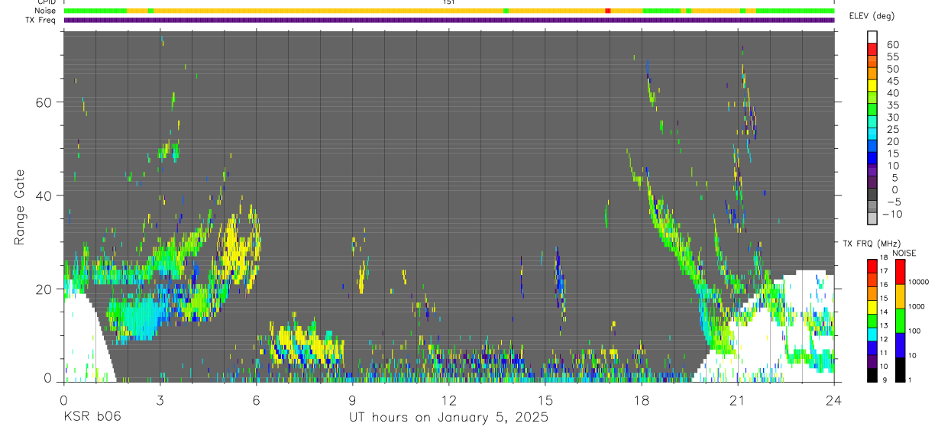Image resolution: width=938 pixels, height=433 pixels.
Task: Click the purple TX Freq bar
Action: 449,20
